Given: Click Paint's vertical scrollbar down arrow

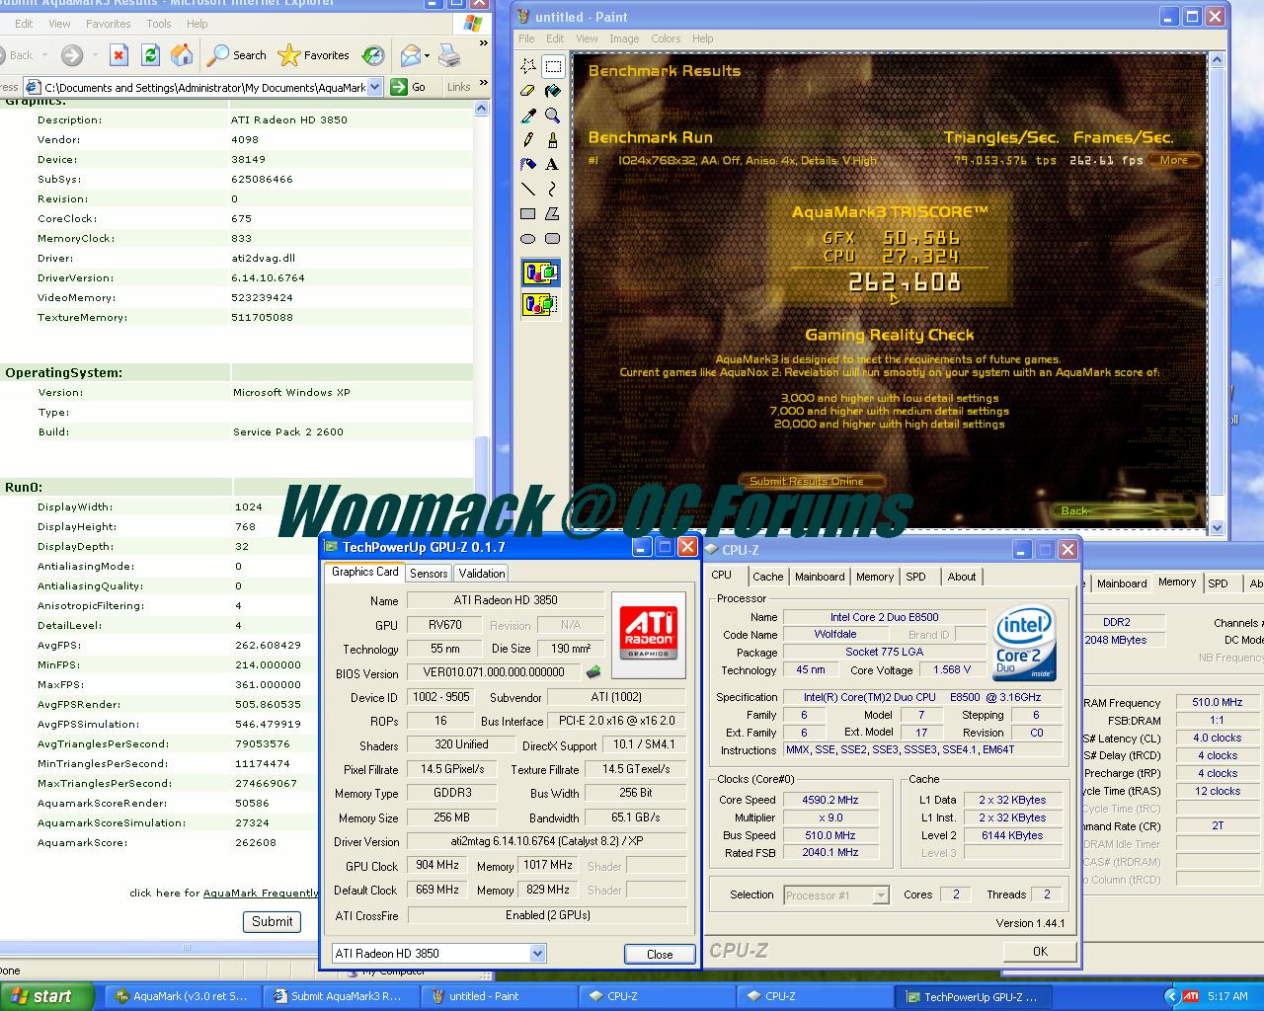Looking at the screenshot, I should 1217,528.
